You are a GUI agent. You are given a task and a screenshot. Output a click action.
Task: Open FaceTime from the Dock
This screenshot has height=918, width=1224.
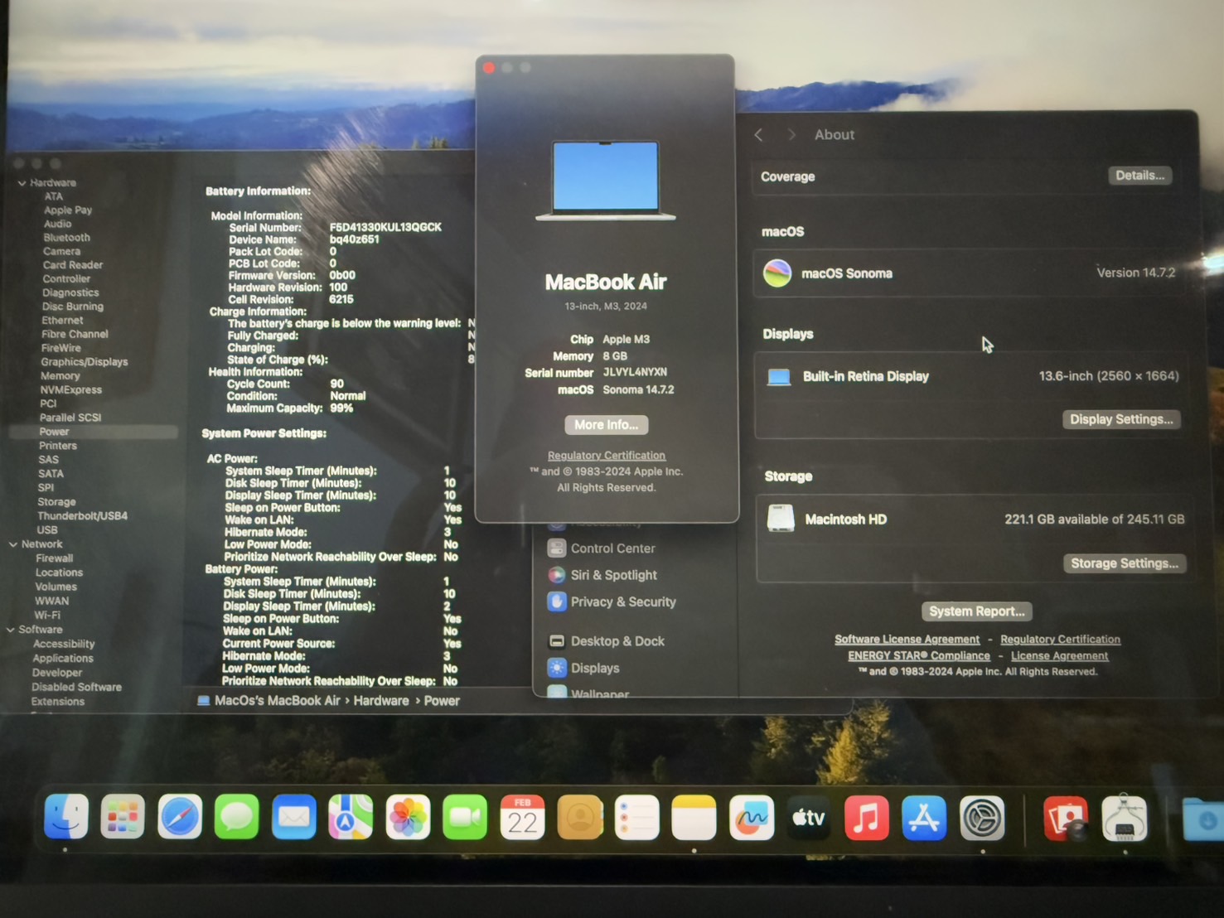(465, 817)
